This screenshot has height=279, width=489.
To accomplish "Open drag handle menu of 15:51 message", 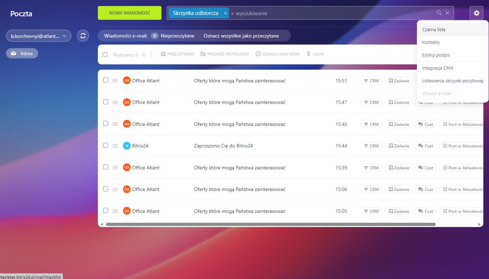I will 115,81.
